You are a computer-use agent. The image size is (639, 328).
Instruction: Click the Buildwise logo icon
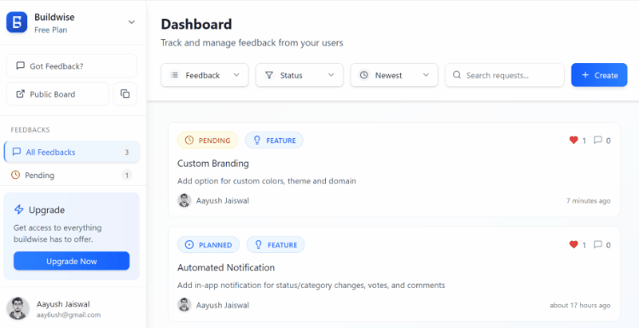(x=17, y=22)
